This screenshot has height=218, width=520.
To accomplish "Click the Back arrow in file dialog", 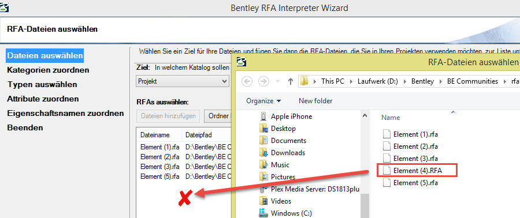I will 247,81.
